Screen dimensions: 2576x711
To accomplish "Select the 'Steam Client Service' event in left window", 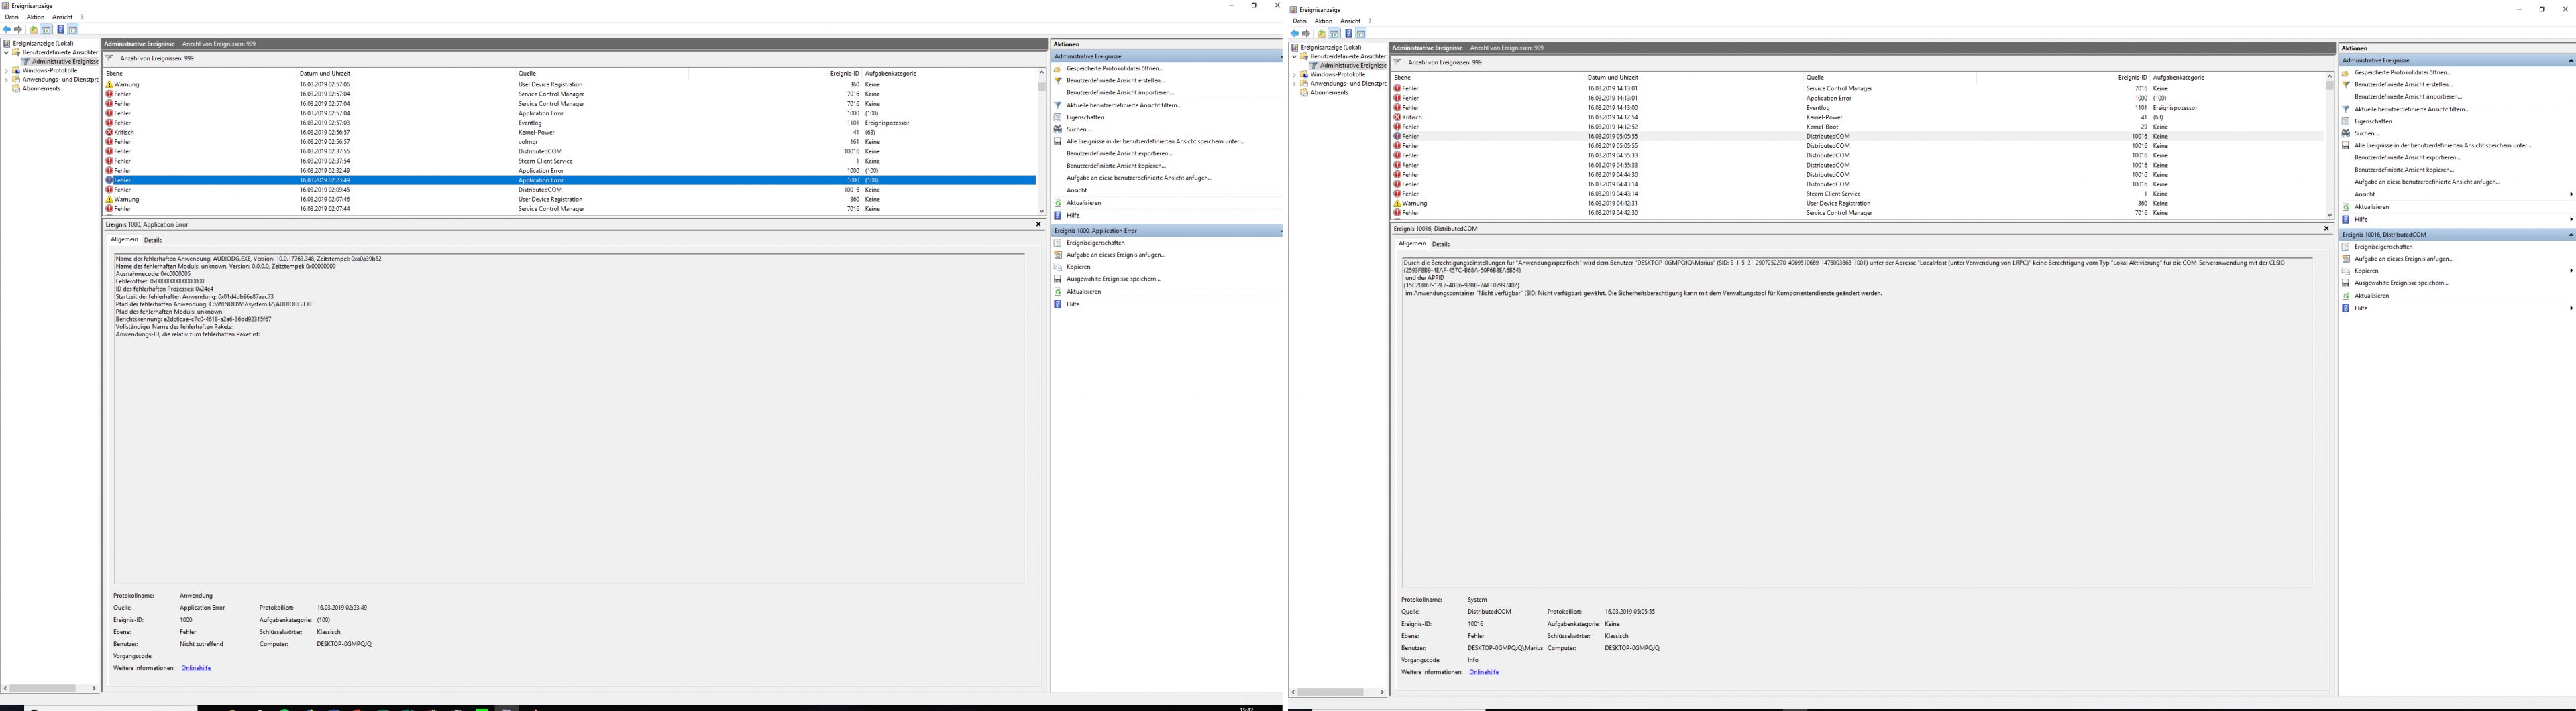I will click(x=570, y=161).
